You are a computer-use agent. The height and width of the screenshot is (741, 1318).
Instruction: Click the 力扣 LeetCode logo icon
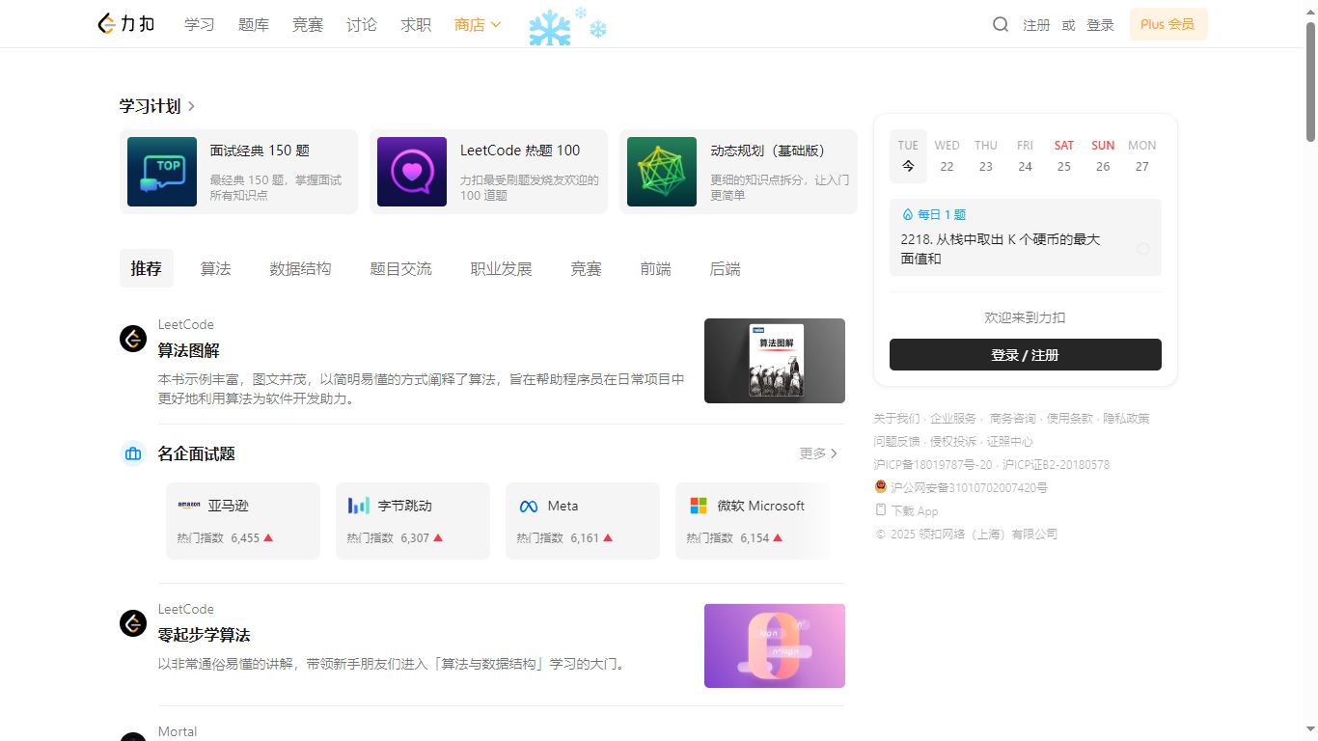click(106, 23)
